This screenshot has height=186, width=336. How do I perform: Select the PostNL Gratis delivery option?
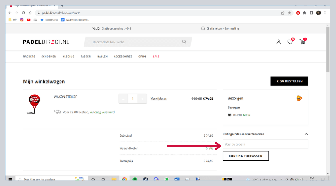point(230,115)
